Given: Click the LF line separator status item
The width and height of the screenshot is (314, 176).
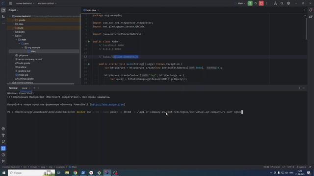Looking at the screenshot, I should click(284, 167).
